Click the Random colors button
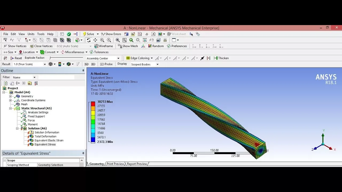This screenshot has height=192, width=342. (156, 46)
